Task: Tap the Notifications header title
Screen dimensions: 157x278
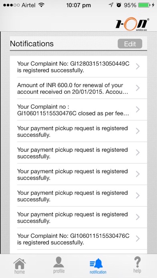Action: click(x=32, y=44)
